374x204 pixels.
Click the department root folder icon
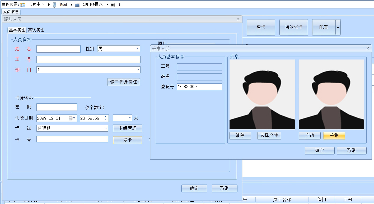77,5
